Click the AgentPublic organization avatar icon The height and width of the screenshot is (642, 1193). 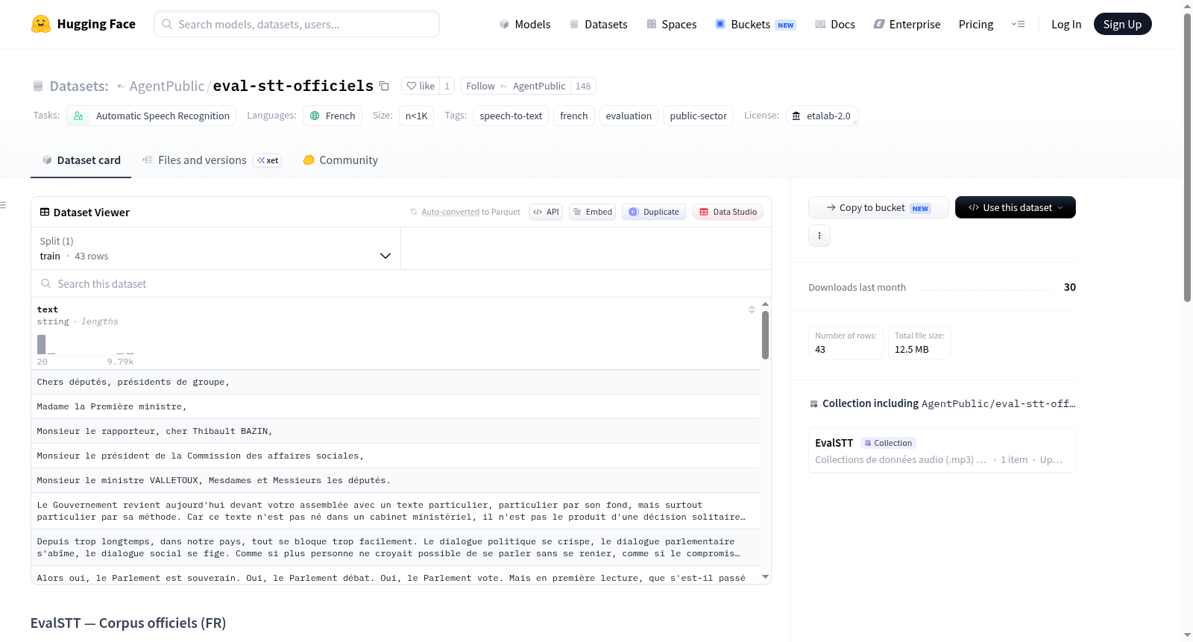[x=121, y=86]
